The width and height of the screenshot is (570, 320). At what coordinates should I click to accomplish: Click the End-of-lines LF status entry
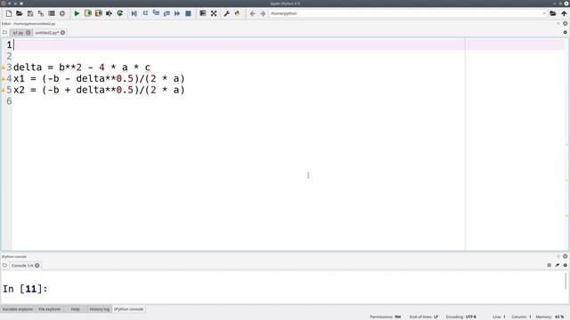click(424, 316)
